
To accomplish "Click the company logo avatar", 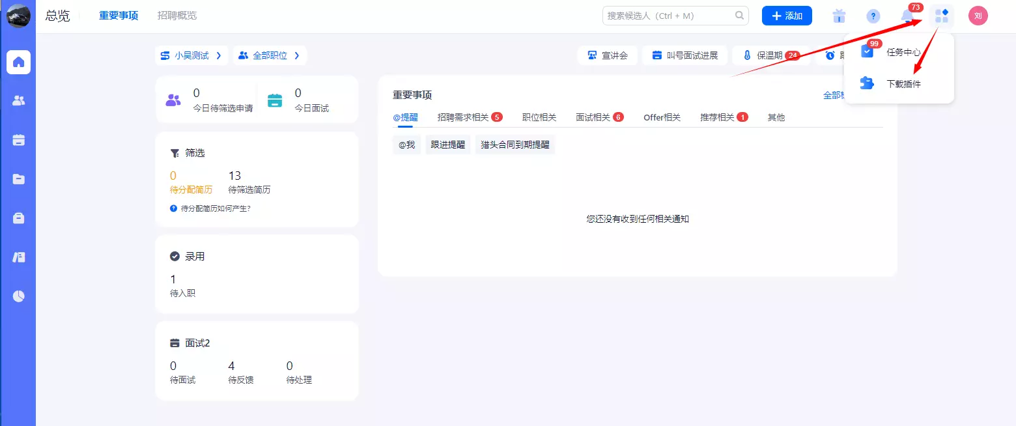I will (18, 16).
